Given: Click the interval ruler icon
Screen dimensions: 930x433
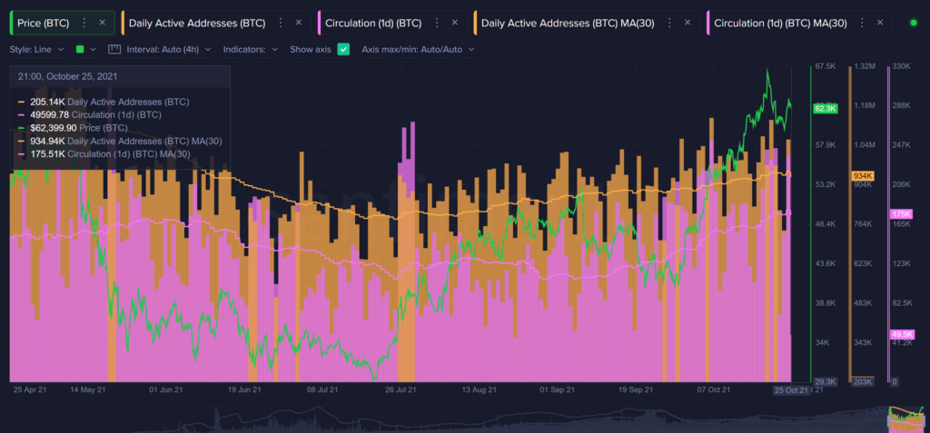Looking at the screenshot, I should [x=114, y=50].
